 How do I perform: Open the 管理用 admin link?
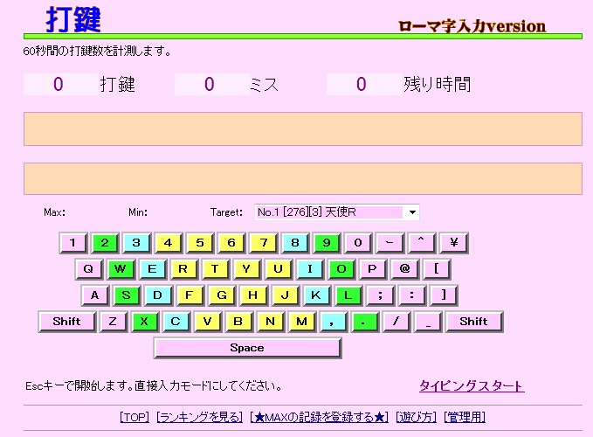click(465, 418)
